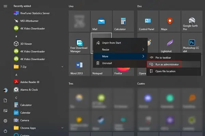Choose Run as administrator
The height and width of the screenshot is (136, 205).
(x=174, y=64)
